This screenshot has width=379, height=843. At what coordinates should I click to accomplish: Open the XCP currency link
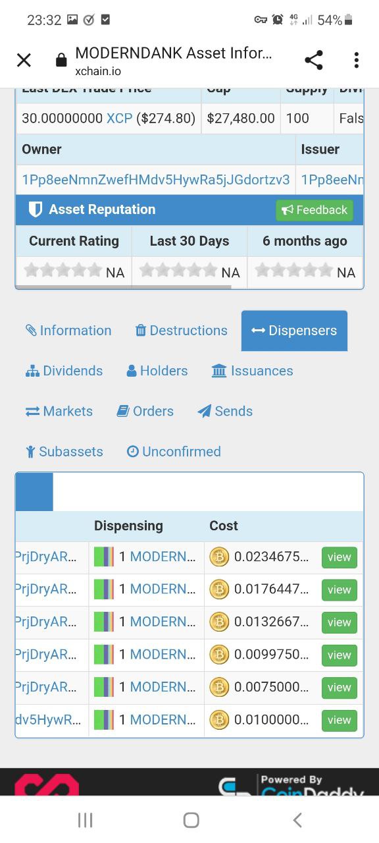click(x=119, y=119)
